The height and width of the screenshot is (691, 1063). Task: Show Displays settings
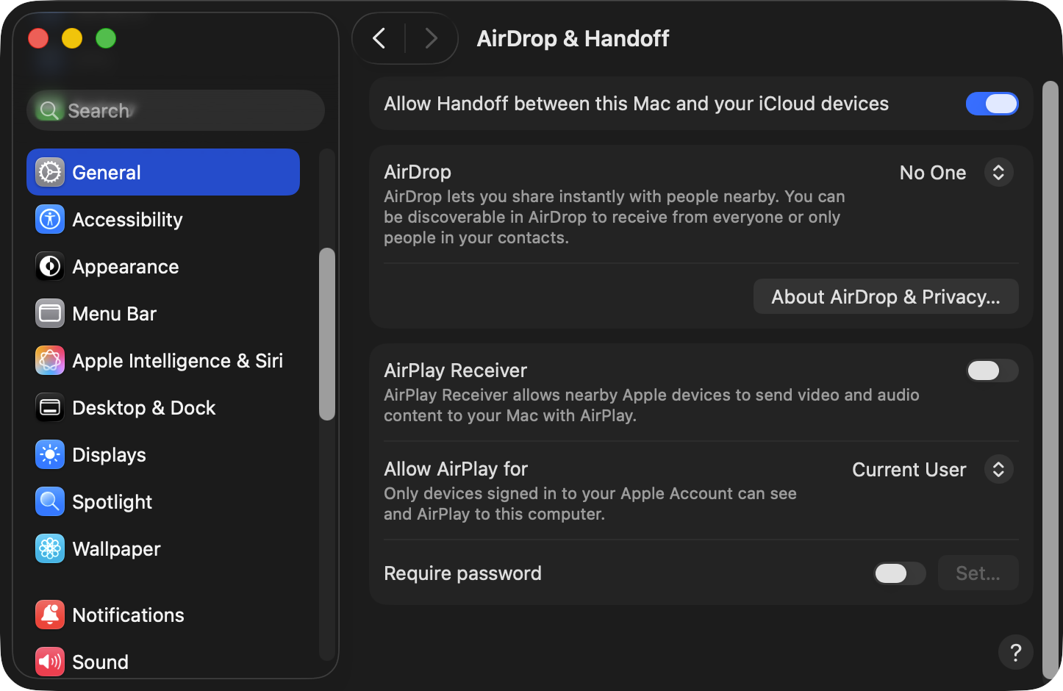click(163, 454)
